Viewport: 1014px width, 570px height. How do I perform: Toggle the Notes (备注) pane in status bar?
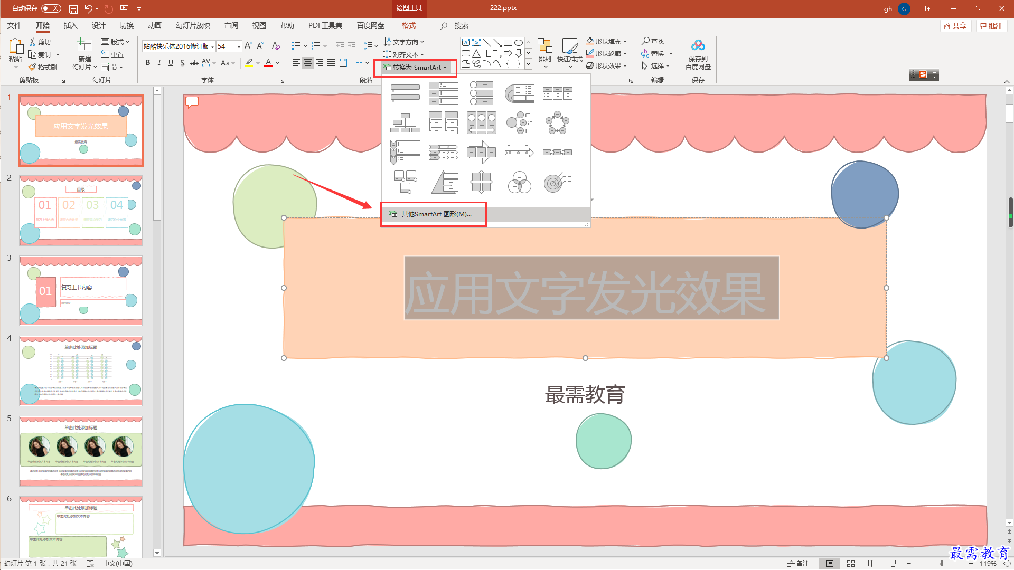[x=798, y=564]
